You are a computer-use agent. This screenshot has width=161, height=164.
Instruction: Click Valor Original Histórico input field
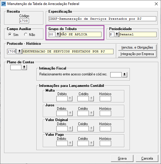click(x=105, y=129)
